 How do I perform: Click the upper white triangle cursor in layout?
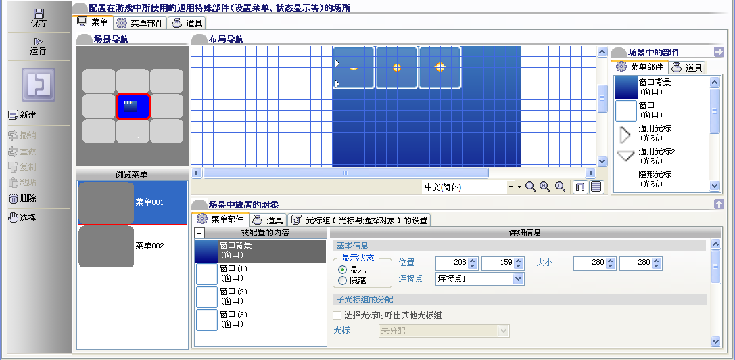point(337,64)
